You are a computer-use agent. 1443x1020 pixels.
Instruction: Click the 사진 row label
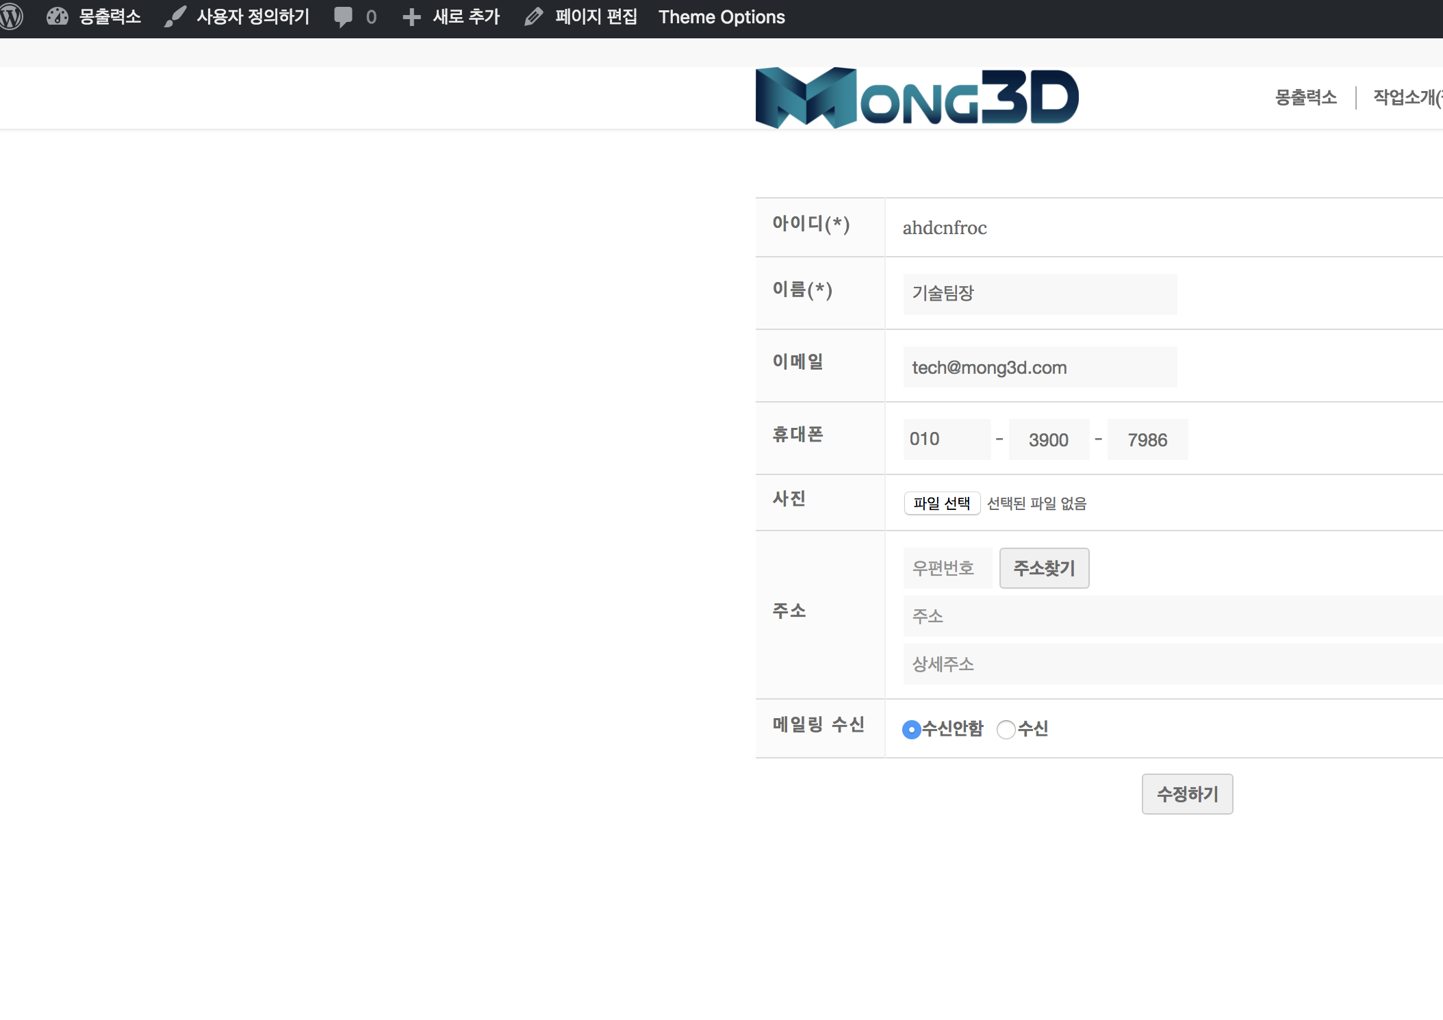[789, 498]
